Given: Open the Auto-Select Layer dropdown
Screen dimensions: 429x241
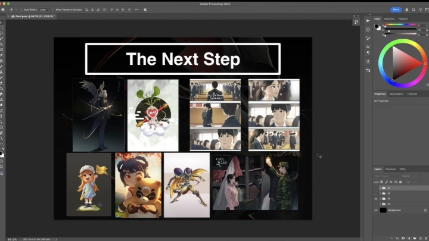Looking at the screenshot, I should tap(44, 10).
